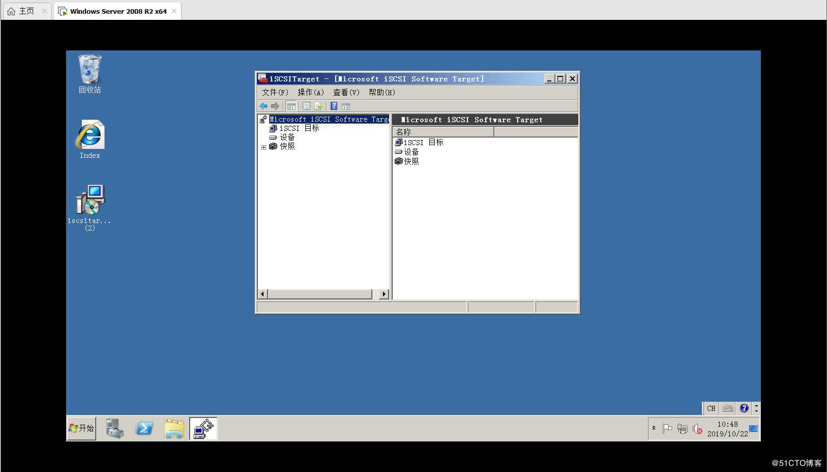The height and width of the screenshot is (472, 827).
Task: Click the network tray icon
Action: coord(683,429)
